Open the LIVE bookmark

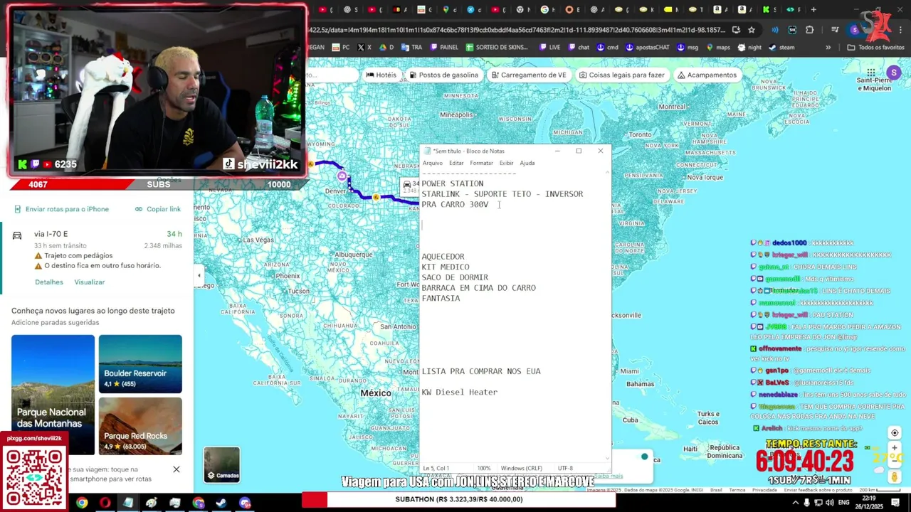(549, 48)
